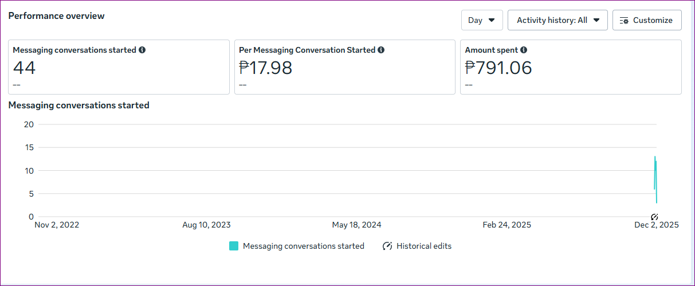Click info icon next to Amount spent
Image resolution: width=695 pixels, height=286 pixels.
click(x=524, y=50)
